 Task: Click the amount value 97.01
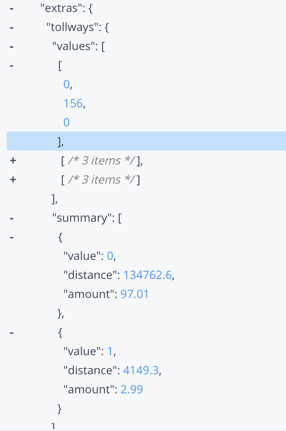pos(134,294)
